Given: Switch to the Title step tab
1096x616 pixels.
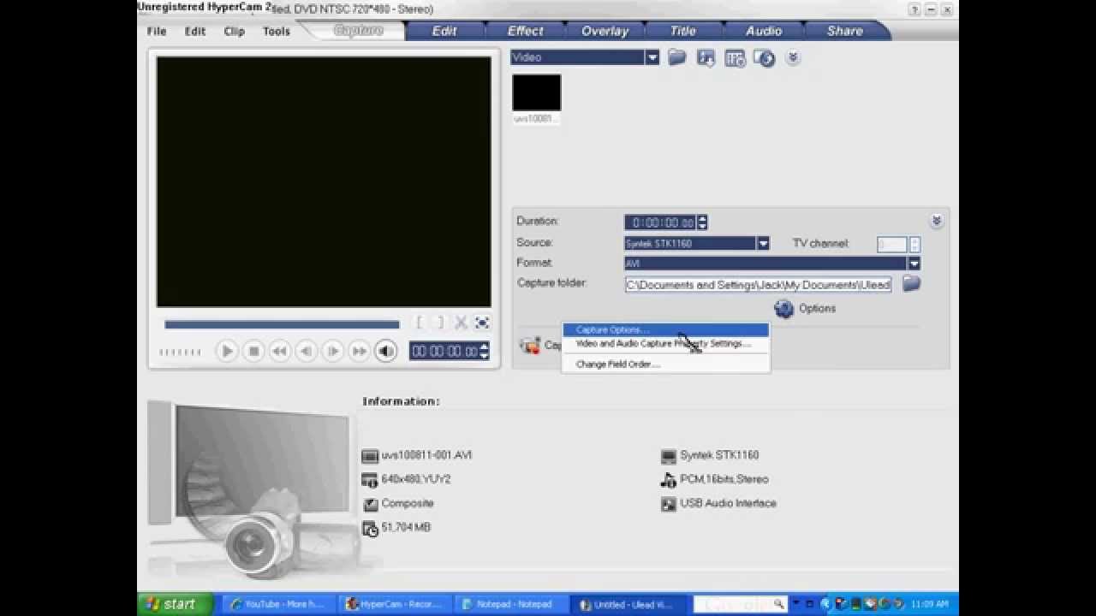Looking at the screenshot, I should (682, 31).
